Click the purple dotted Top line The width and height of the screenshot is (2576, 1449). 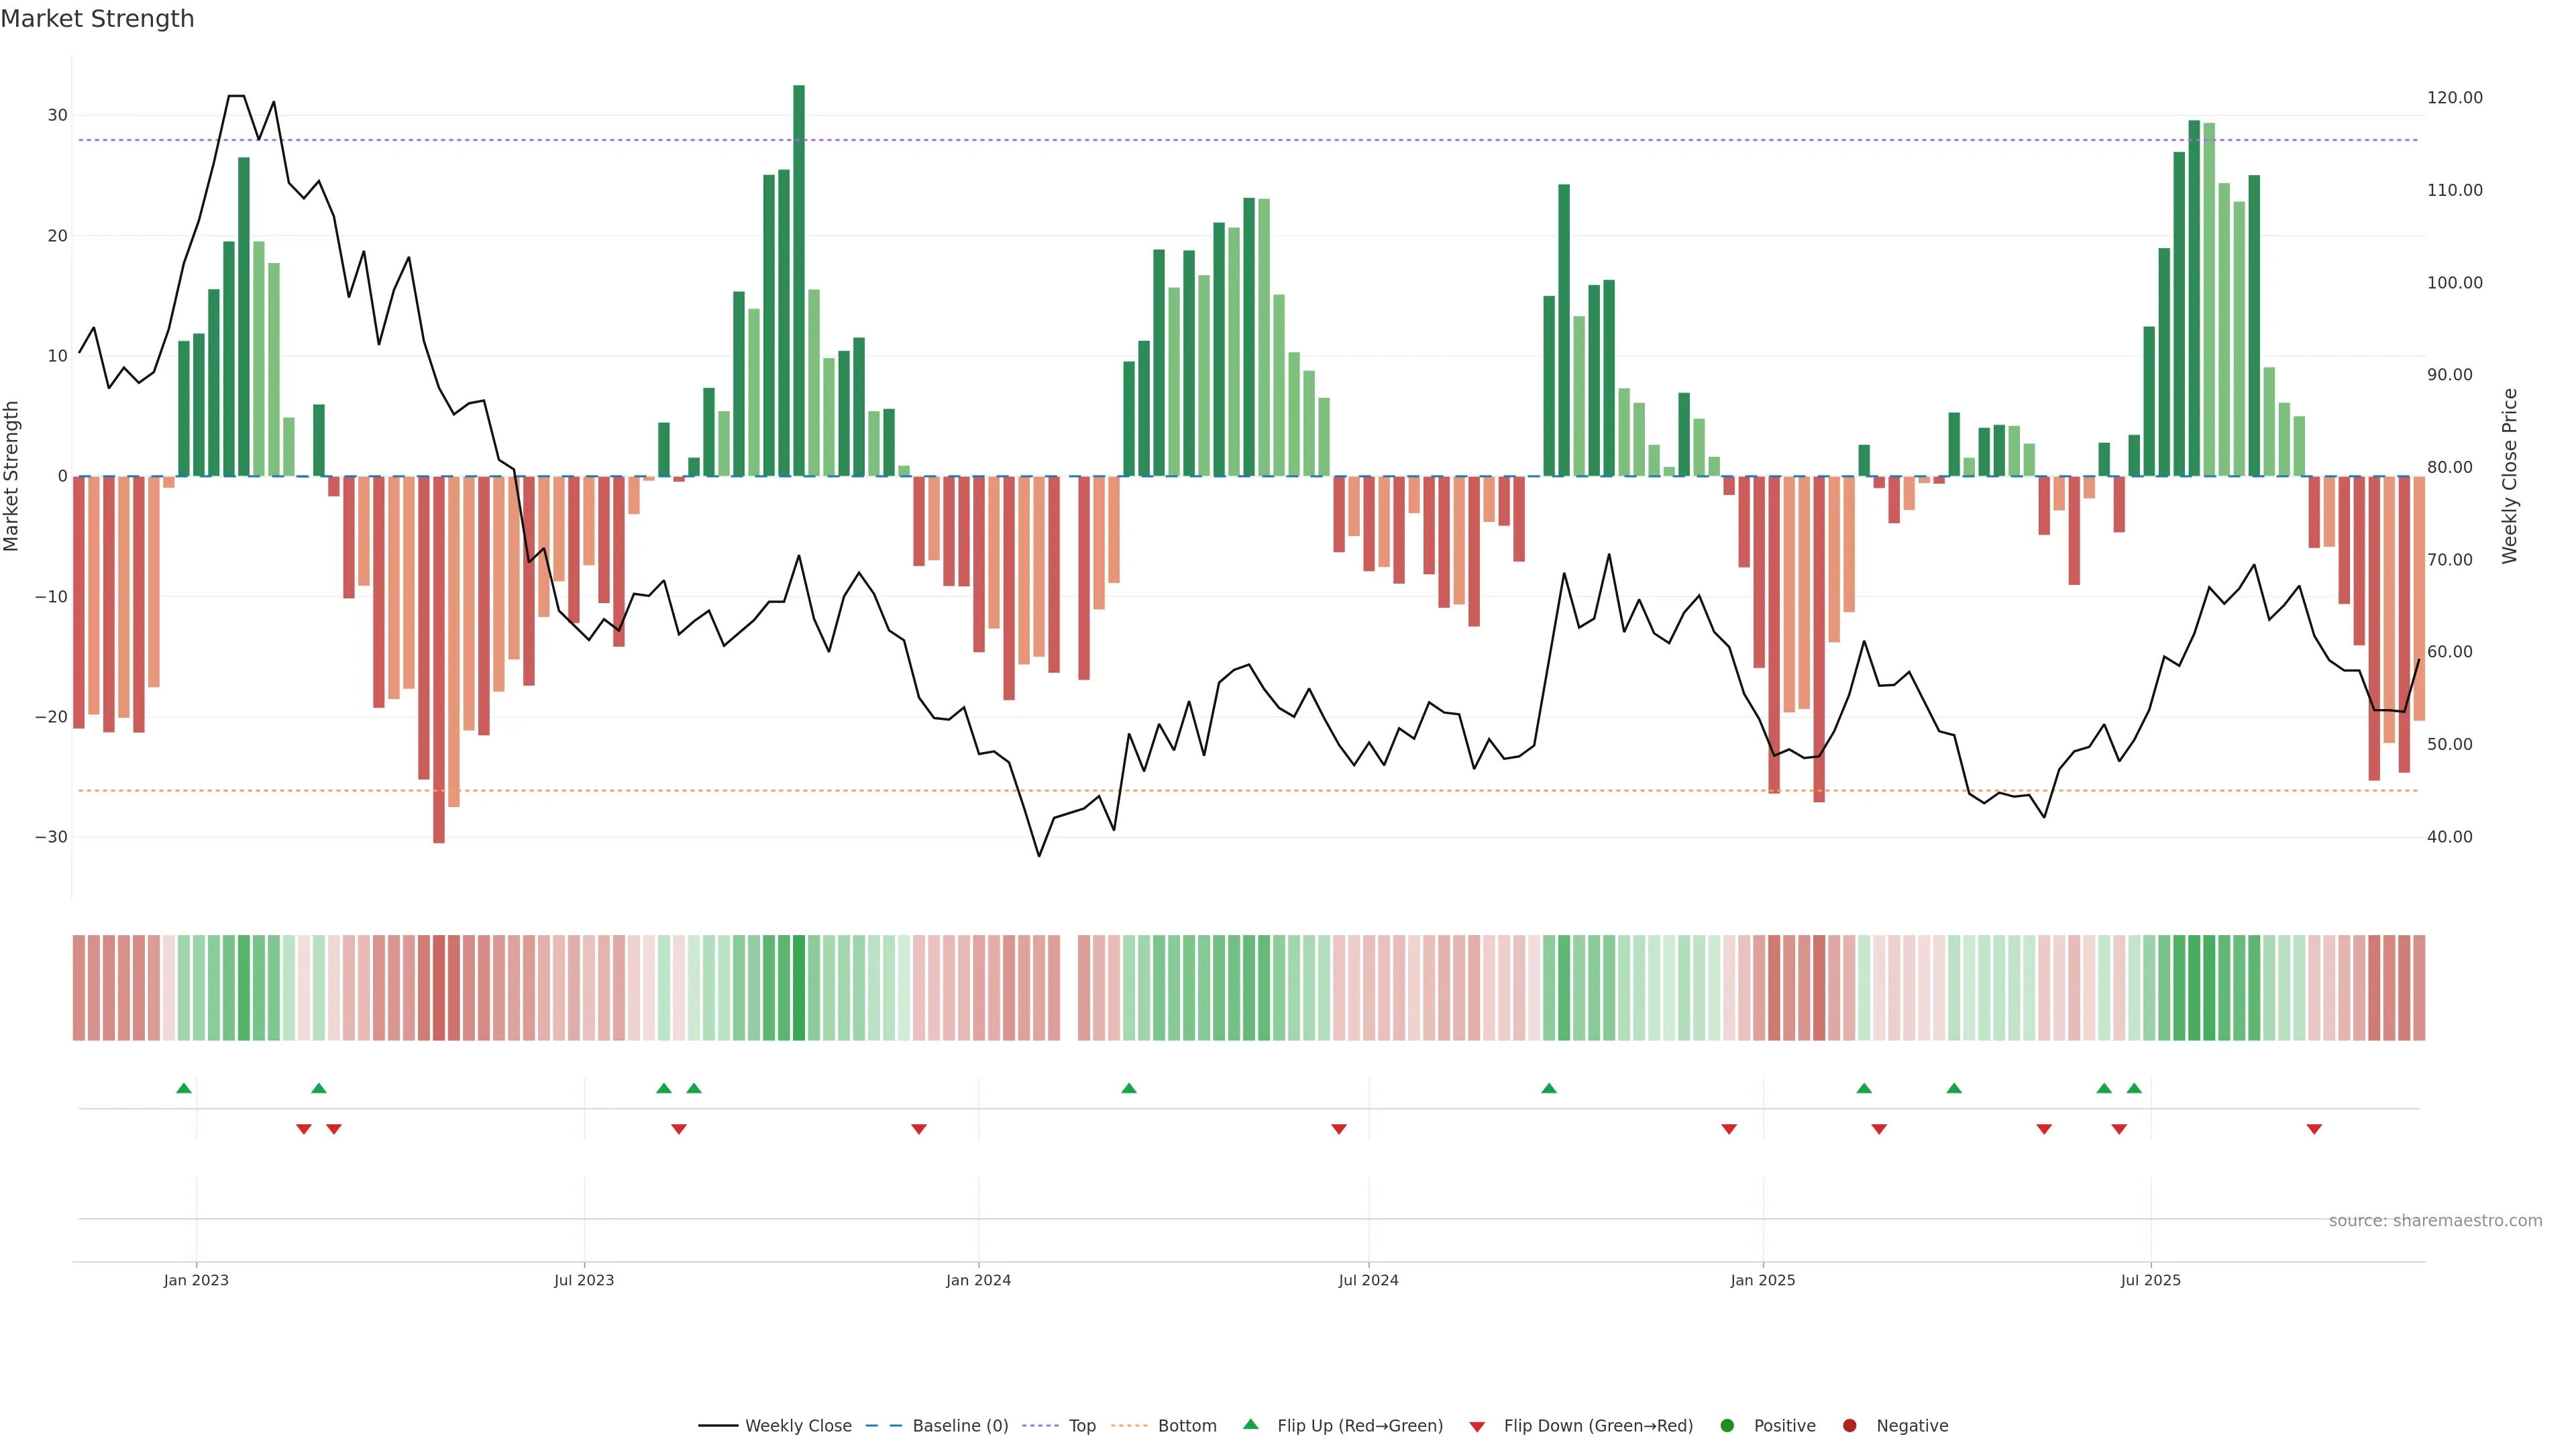[x=1000, y=140]
